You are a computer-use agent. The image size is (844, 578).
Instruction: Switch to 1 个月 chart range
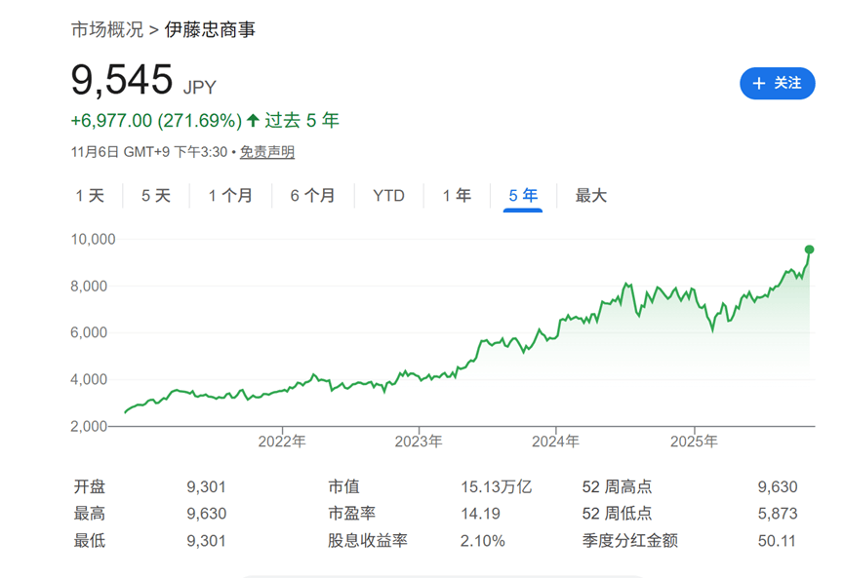(x=230, y=196)
